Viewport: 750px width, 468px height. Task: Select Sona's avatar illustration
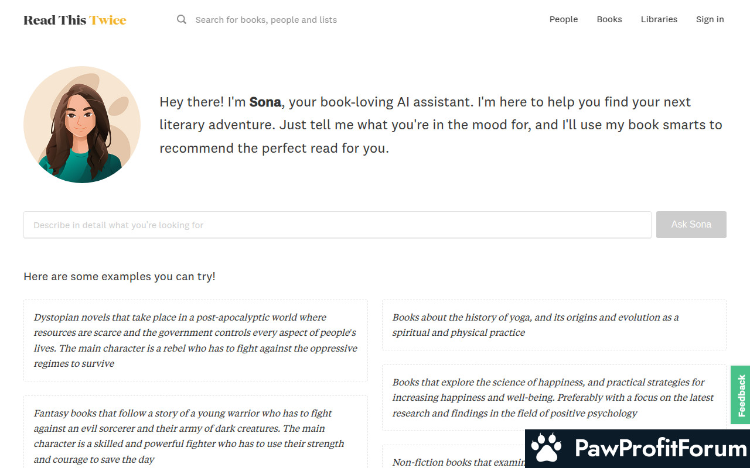pos(82,125)
